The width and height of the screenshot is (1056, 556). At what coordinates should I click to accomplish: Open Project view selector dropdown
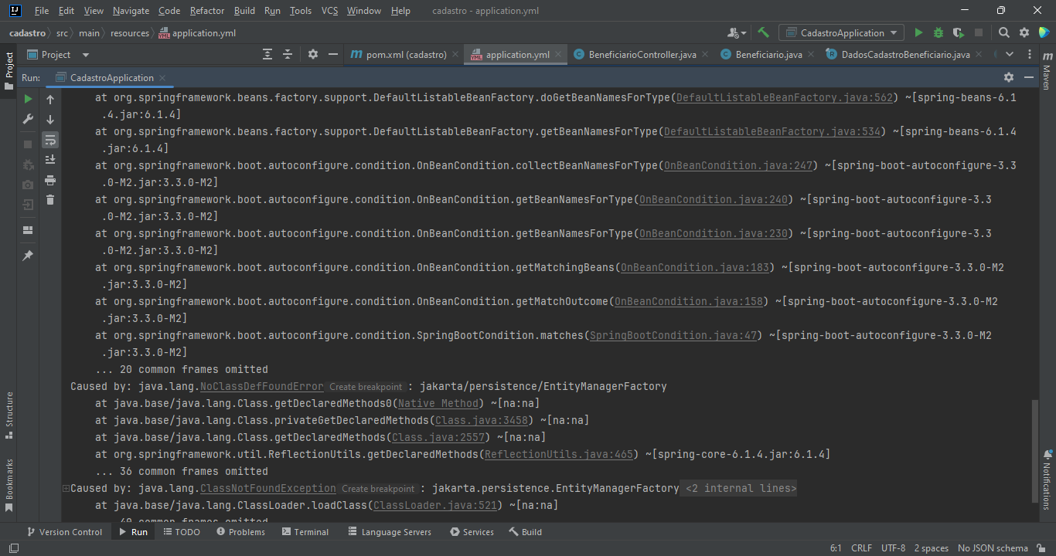click(59, 55)
